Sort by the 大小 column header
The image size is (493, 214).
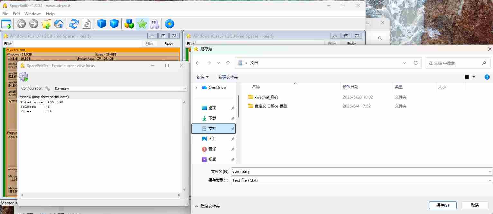click(442, 87)
